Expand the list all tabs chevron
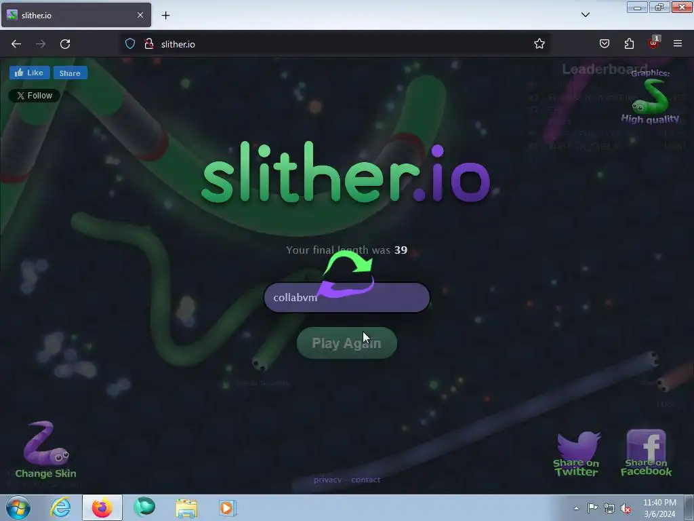Viewport: 694px width, 521px height. (586, 15)
